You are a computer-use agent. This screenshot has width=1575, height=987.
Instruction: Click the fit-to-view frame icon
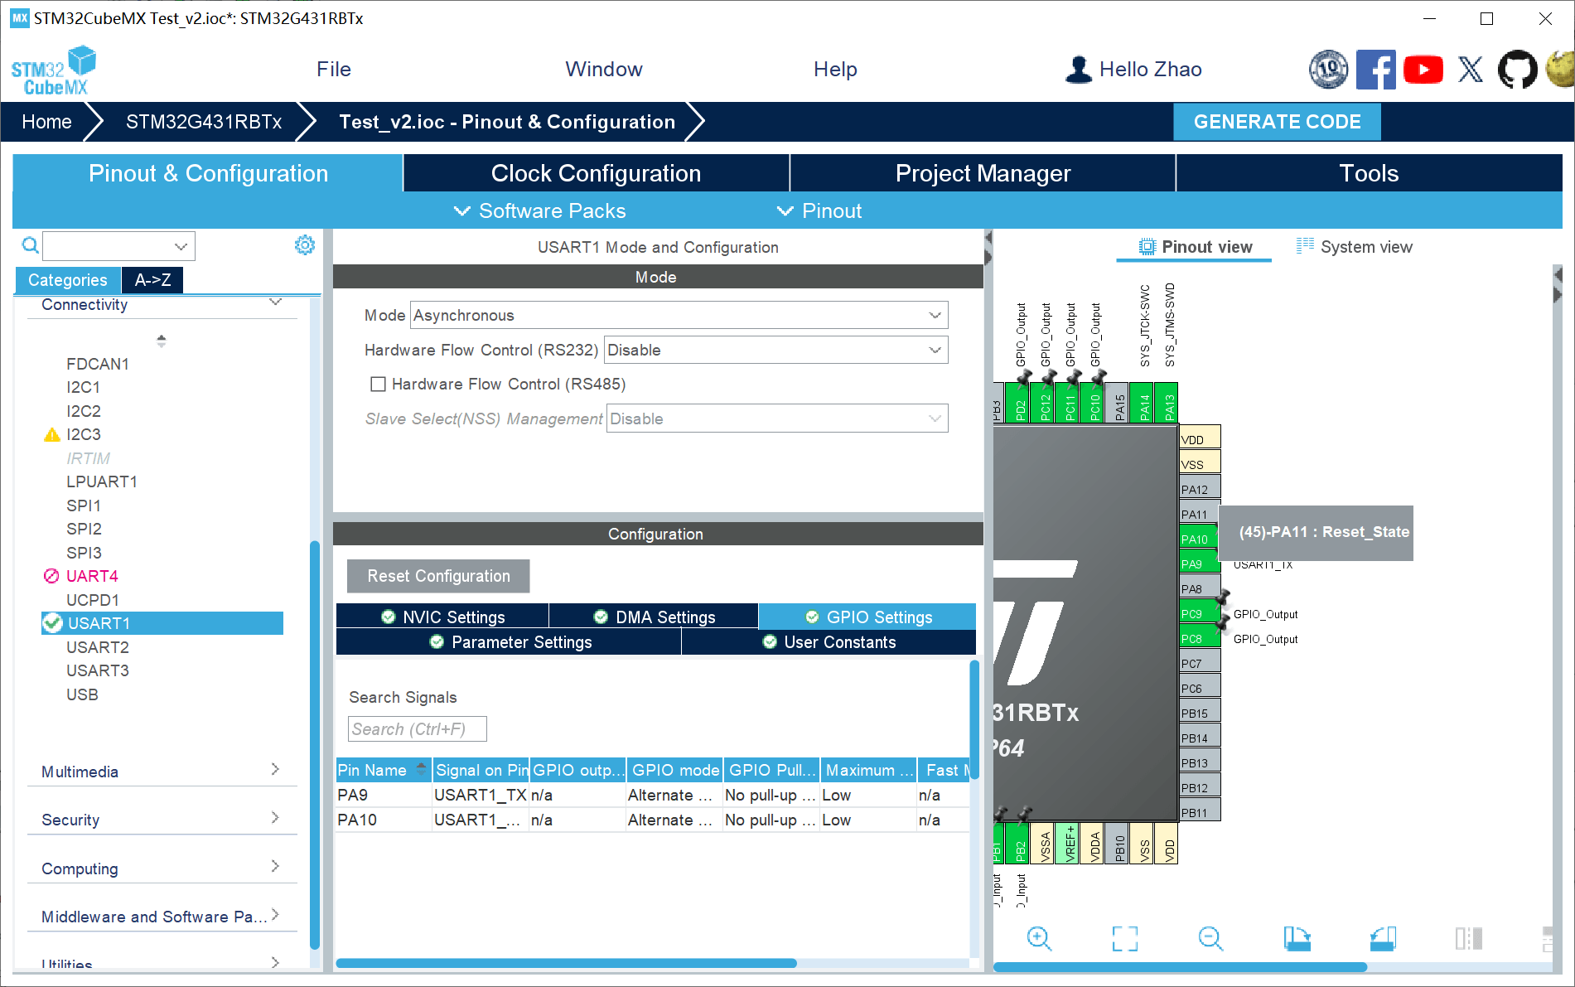point(1124,938)
